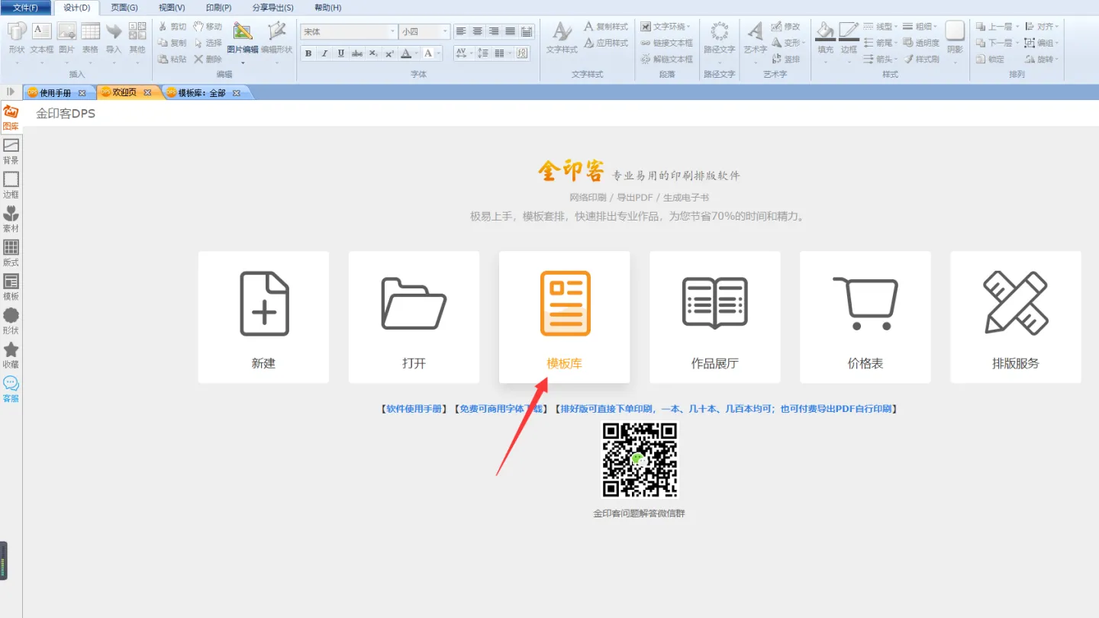This screenshot has width=1099, height=618.
Task: Click the 客服 chat icon in sidebar
Action: [x=11, y=389]
